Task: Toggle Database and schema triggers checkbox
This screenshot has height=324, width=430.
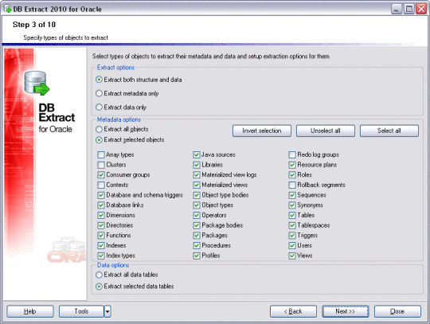Action: coord(101,195)
